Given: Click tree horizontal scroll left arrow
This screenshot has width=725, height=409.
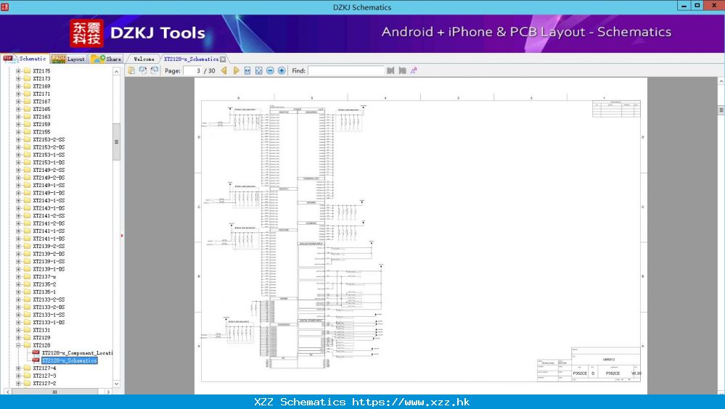Looking at the screenshot, I should click(8, 392).
